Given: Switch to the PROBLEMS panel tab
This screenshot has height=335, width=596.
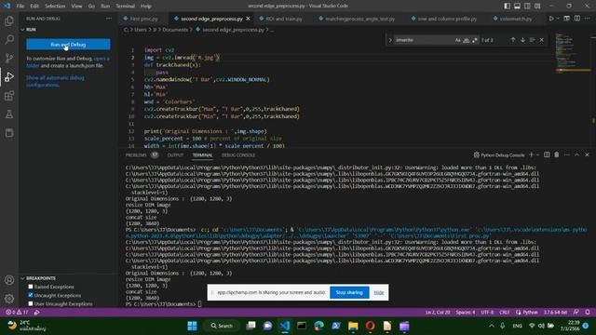Looking at the screenshot, I should click(136, 155).
